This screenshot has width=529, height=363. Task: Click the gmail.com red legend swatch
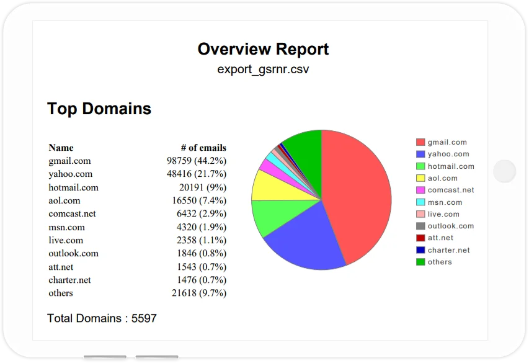pos(420,142)
